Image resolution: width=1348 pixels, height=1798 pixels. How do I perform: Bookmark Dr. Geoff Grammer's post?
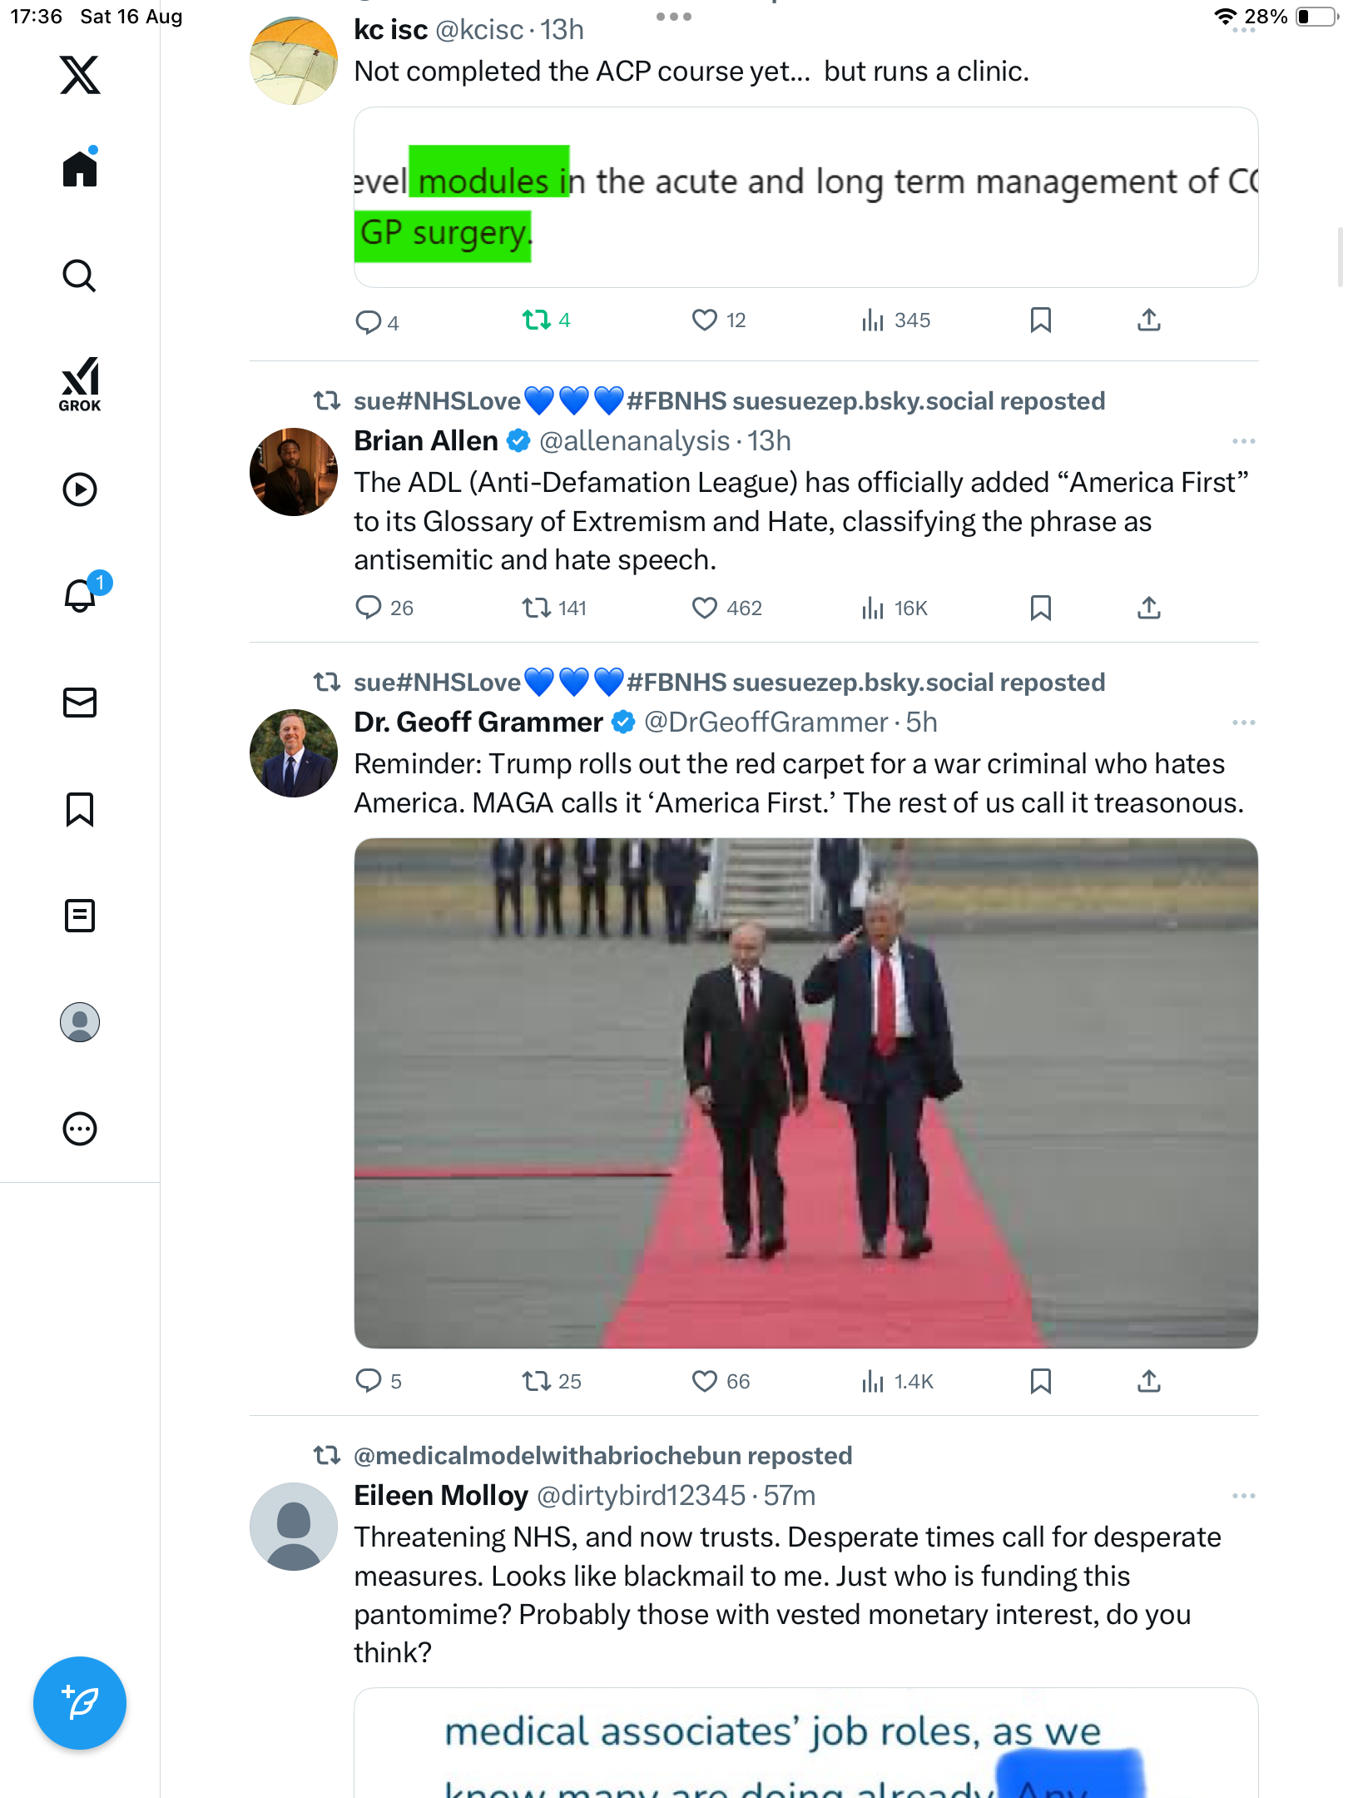1040,1382
